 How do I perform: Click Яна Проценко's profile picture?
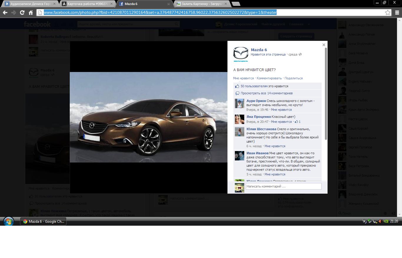click(240, 119)
